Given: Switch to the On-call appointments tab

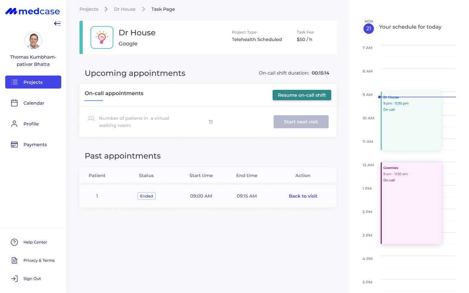Looking at the screenshot, I should click(x=114, y=93).
